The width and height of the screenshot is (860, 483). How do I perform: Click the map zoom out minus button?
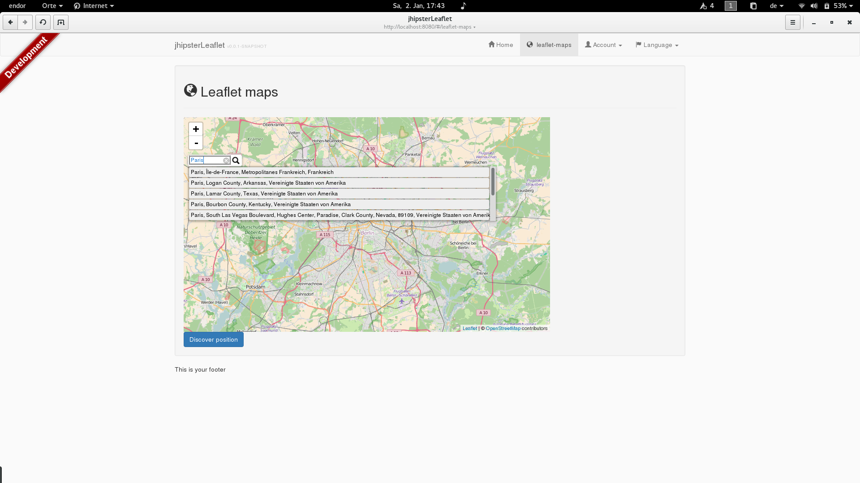point(196,143)
